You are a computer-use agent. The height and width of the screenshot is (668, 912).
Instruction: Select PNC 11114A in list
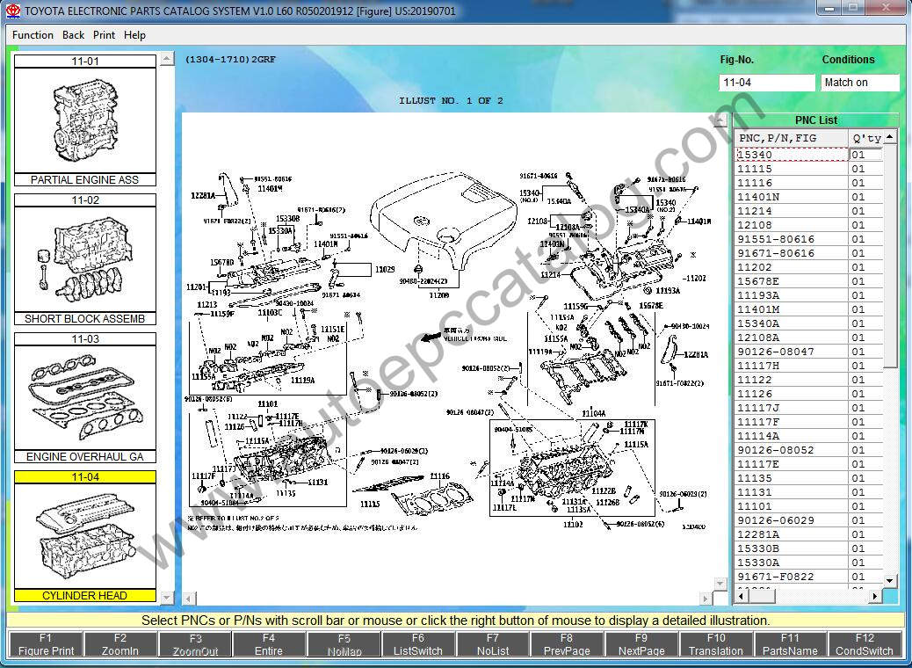point(808,436)
